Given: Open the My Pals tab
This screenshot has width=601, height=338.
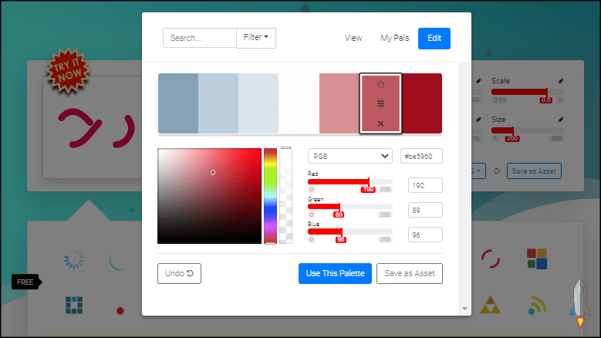Looking at the screenshot, I should 393,38.
